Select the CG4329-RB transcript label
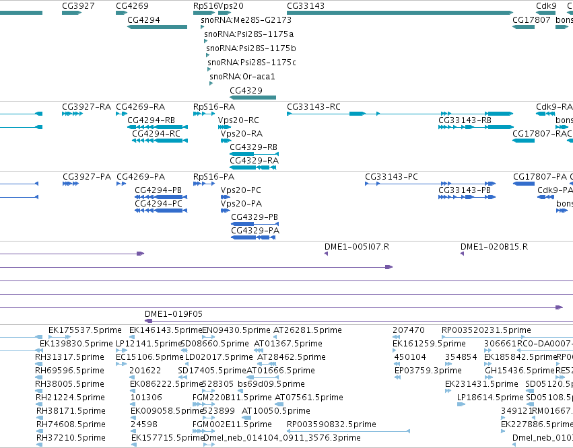 pyautogui.click(x=253, y=147)
